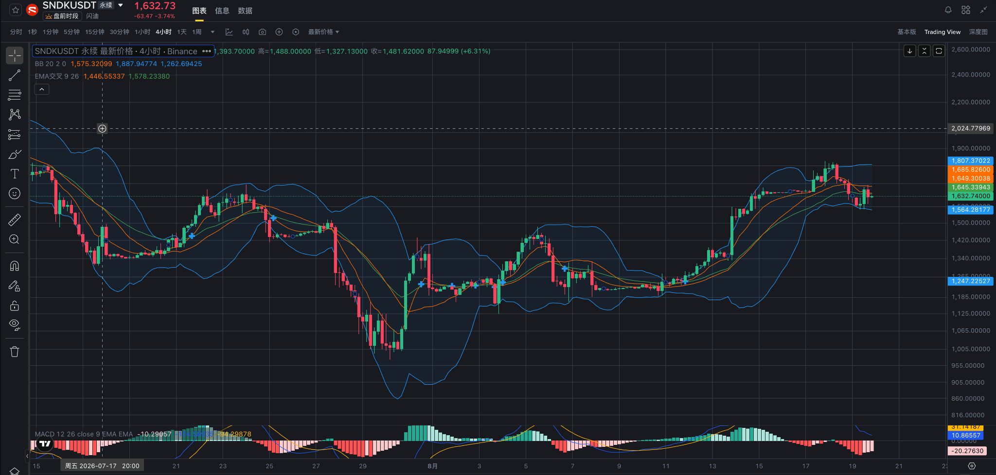This screenshot has width=996, height=475.
Task: Toggle hide all drawings eye icon
Action: click(15, 325)
